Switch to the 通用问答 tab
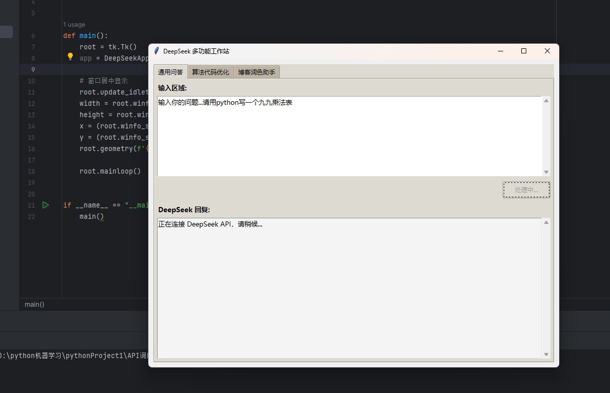The width and height of the screenshot is (610, 393). (170, 72)
